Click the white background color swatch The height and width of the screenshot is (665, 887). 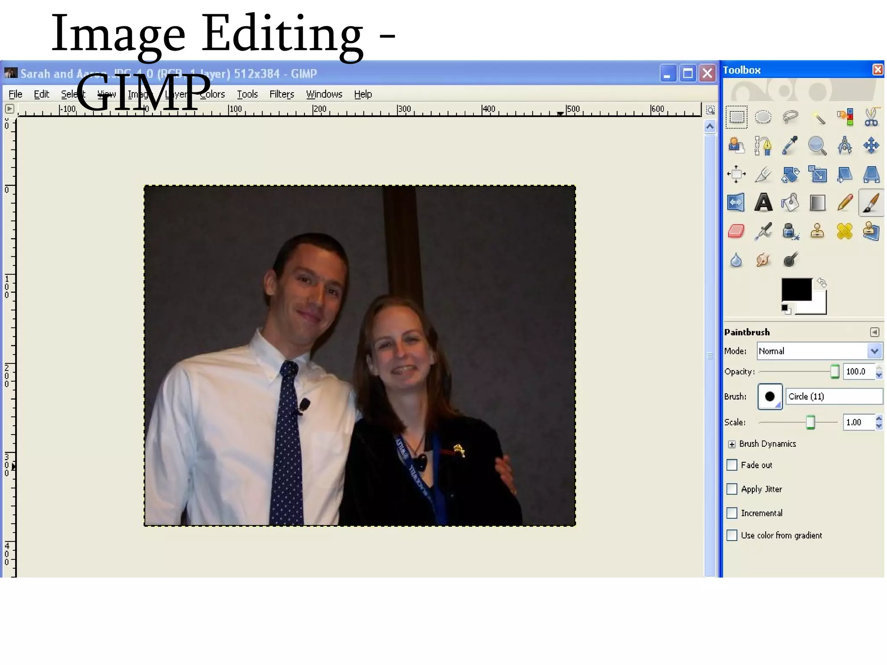(819, 306)
